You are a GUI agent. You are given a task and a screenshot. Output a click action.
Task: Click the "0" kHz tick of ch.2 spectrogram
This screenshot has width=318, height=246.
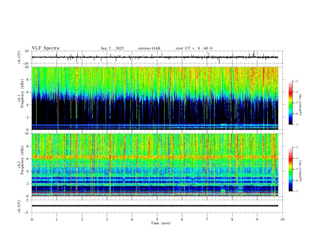28,196
